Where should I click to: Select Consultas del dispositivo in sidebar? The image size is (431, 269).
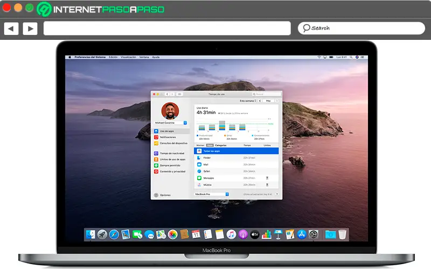(171, 143)
